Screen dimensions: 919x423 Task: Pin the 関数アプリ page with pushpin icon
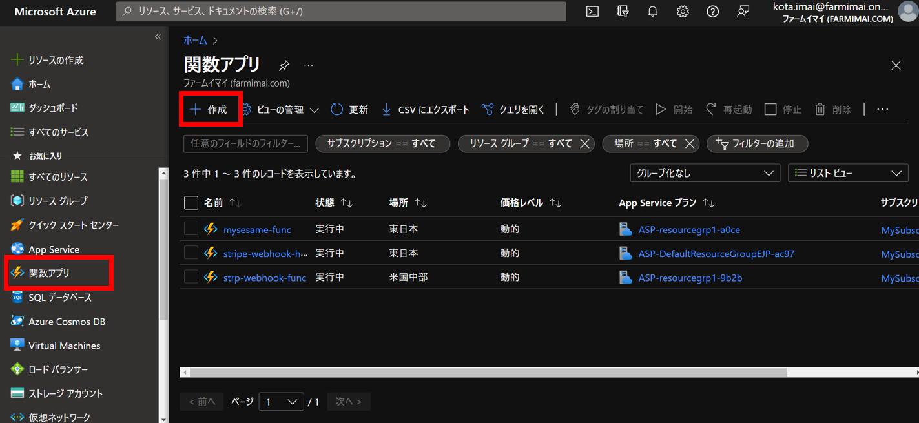[284, 65]
